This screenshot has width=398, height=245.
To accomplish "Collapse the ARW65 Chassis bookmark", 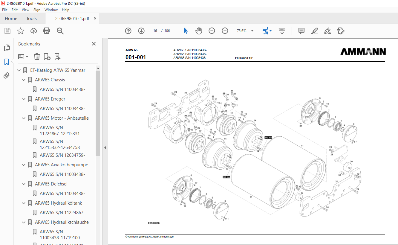I will [24, 80].
